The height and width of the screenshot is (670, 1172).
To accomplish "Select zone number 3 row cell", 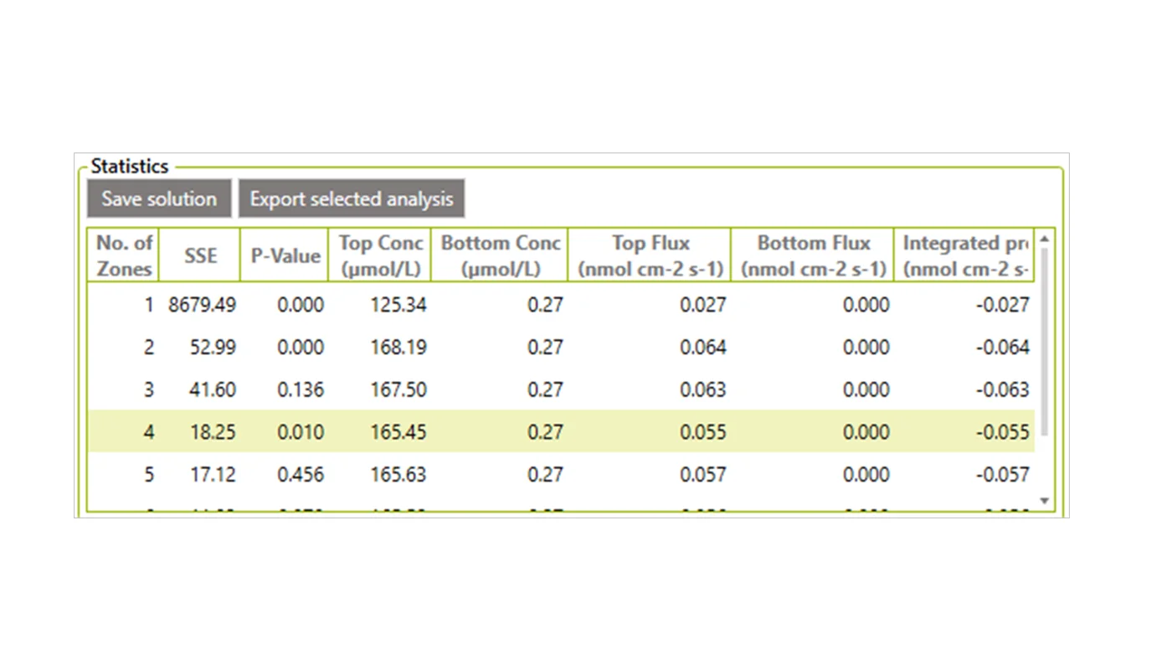I will coord(149,389).
